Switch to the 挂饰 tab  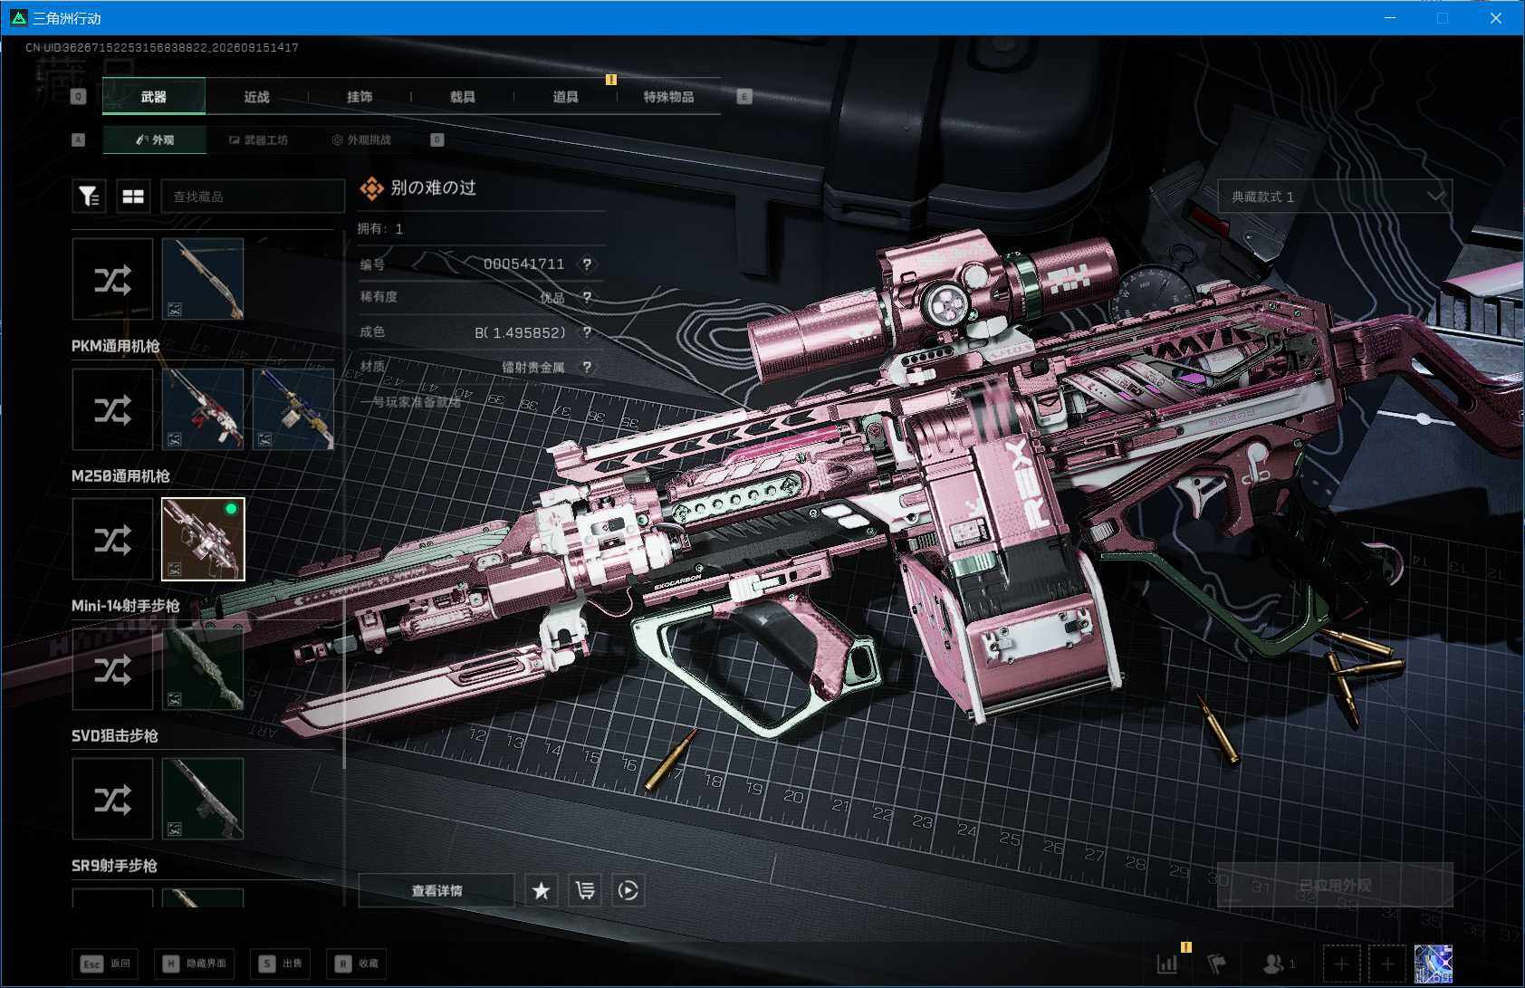pyautogui.click(x=360, y=96)
